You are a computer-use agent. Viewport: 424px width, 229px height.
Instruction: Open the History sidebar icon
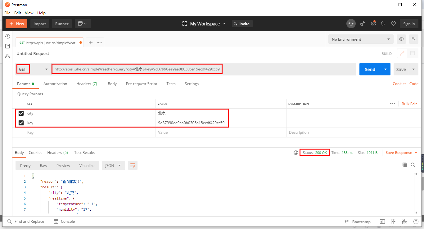pos(7,36)
